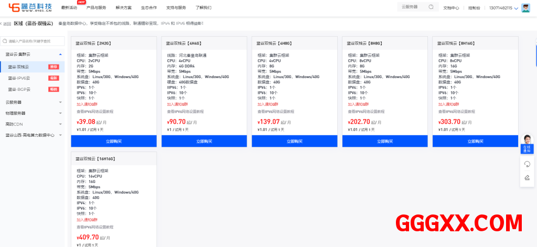Click the search magnifier icon in header
537x247 pixels.
(431, 7)
